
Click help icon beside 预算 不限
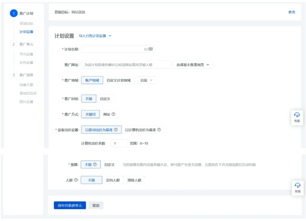tap(95, 165)
